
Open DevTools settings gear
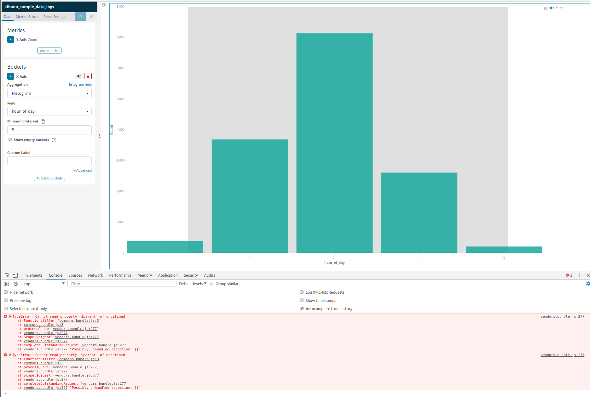coord(587,283)
